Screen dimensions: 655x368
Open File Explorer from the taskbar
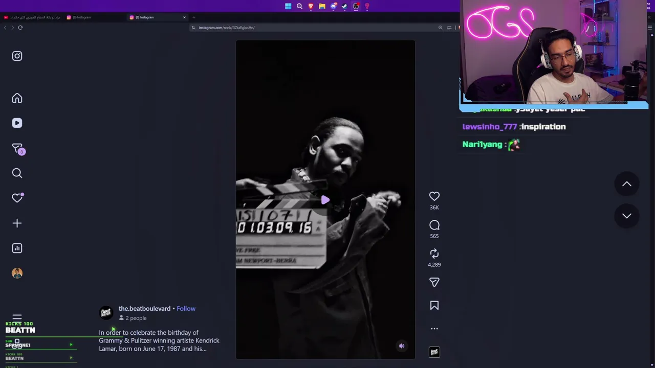pos(322,6)
